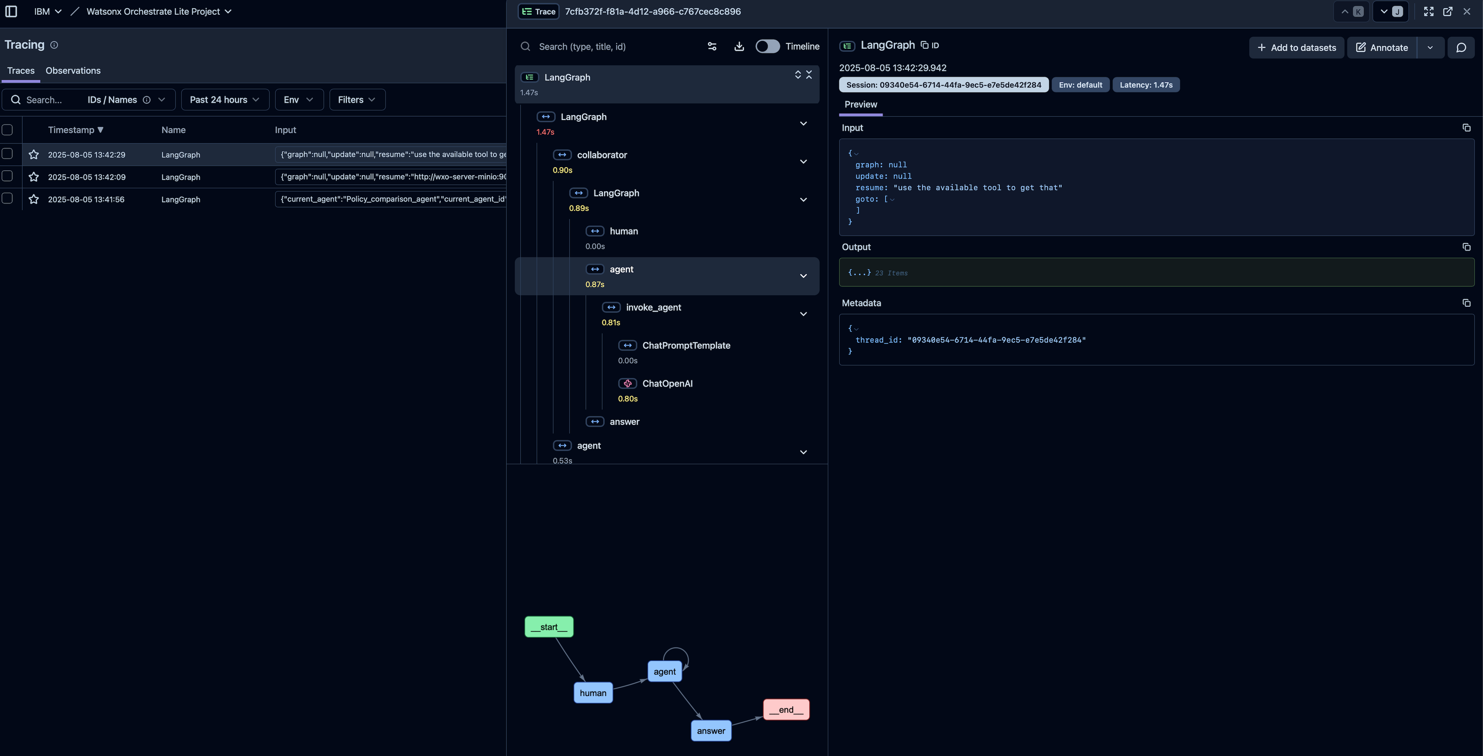Click the trace download icon

(739, 47)
